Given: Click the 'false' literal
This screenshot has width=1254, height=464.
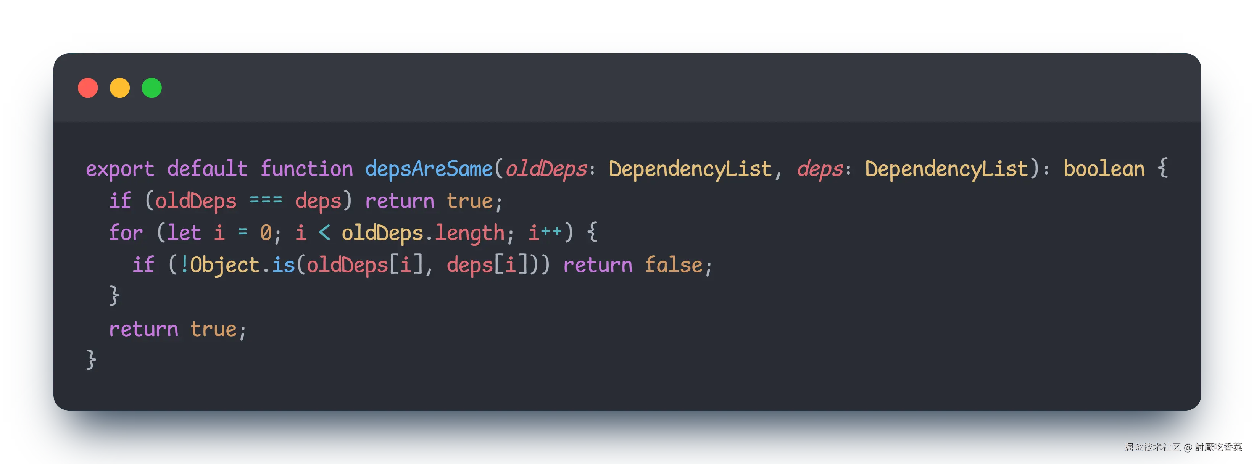Looking at the screenshot, I should click(x=674, y=265).
